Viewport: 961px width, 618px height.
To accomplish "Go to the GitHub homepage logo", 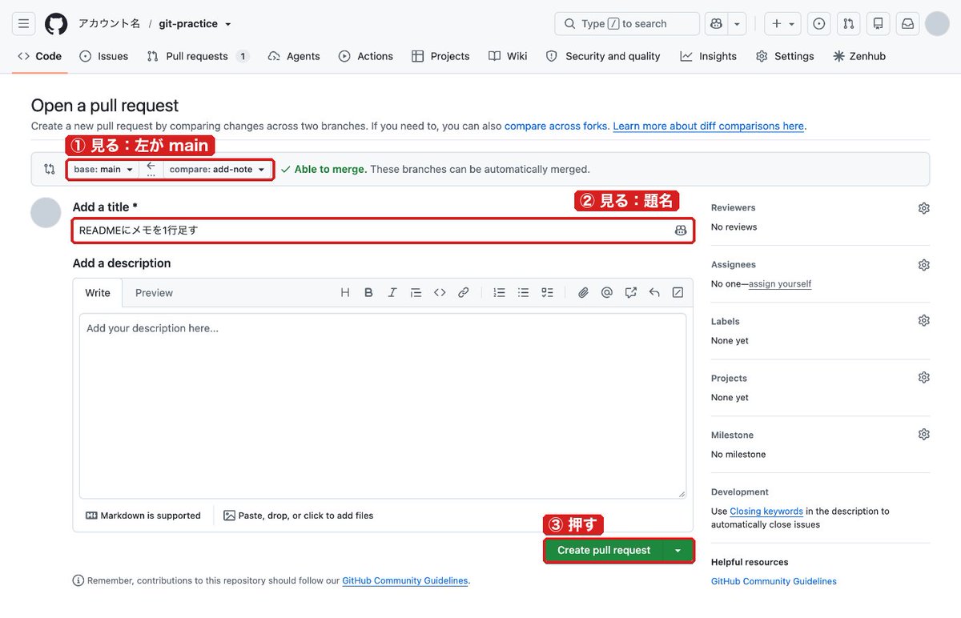I will pos(56,24).
